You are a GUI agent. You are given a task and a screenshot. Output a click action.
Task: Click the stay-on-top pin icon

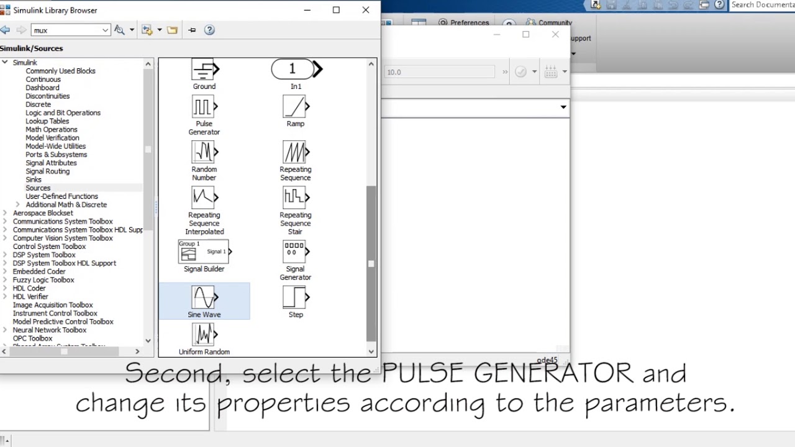tap(192, 30)
